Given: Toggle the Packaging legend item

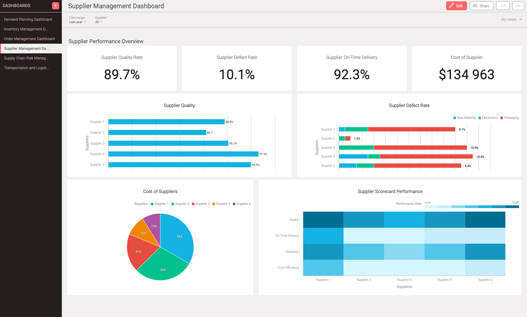Looking at the screenshot, I should click(510, 118).
